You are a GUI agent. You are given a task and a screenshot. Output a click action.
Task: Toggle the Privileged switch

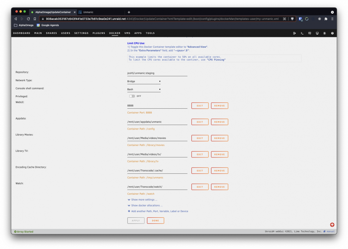(132, 96)
